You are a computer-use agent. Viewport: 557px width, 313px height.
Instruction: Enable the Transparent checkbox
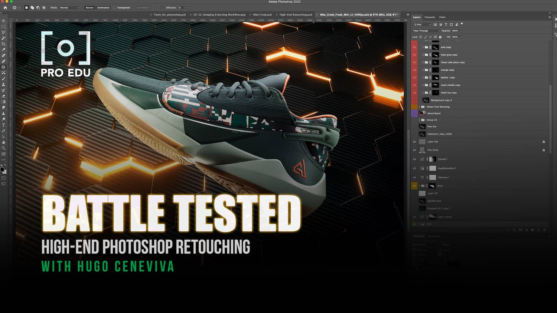coord(114,7)
